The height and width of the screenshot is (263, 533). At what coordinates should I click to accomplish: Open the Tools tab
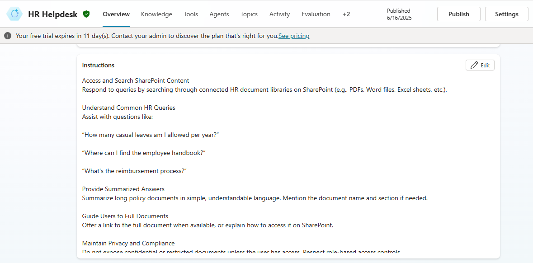coord(190,14)
